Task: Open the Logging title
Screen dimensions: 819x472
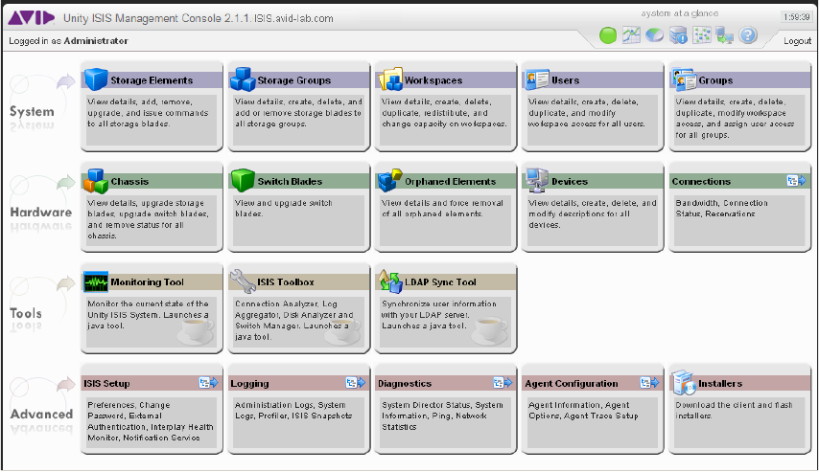Action: (249, 383)
